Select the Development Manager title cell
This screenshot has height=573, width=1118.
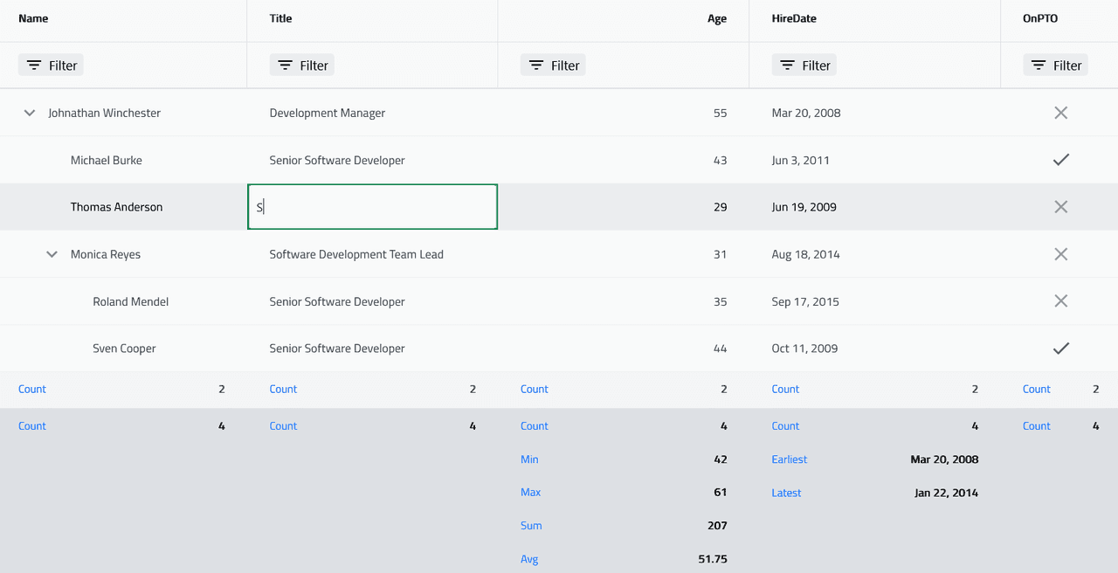pos(373,113)
